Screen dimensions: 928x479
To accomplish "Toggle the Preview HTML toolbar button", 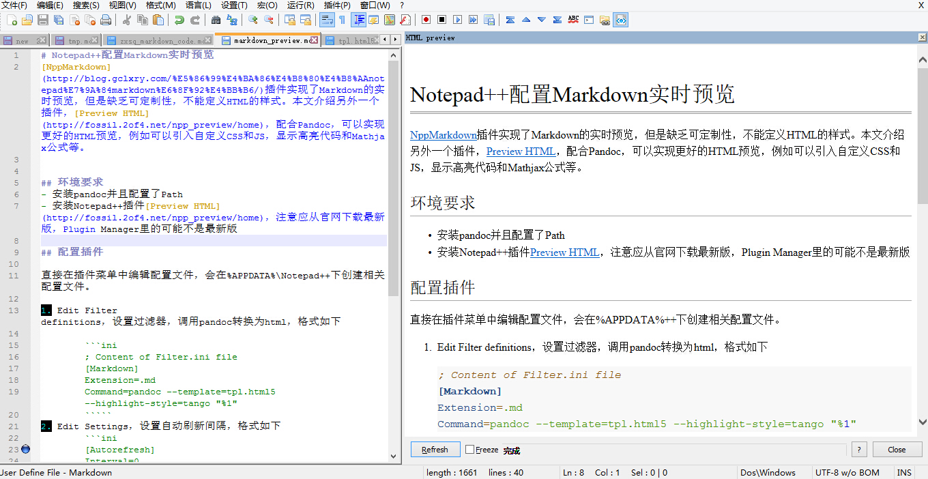I will (620, 20).
